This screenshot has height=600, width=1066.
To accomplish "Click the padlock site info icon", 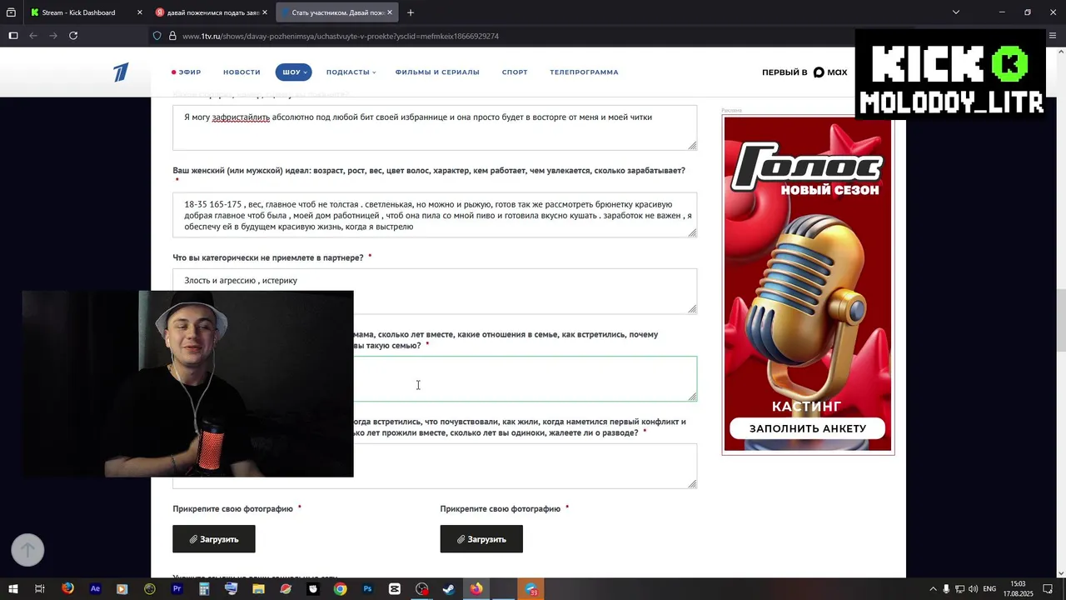I will coord(172,36).
